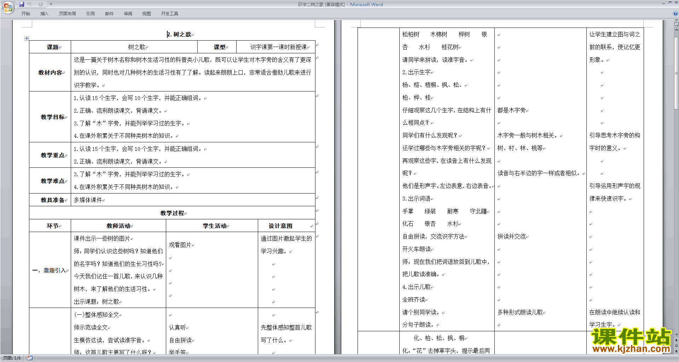Click the vertical scrollbar up arrow
679x362 pixels.
point(676,29)
